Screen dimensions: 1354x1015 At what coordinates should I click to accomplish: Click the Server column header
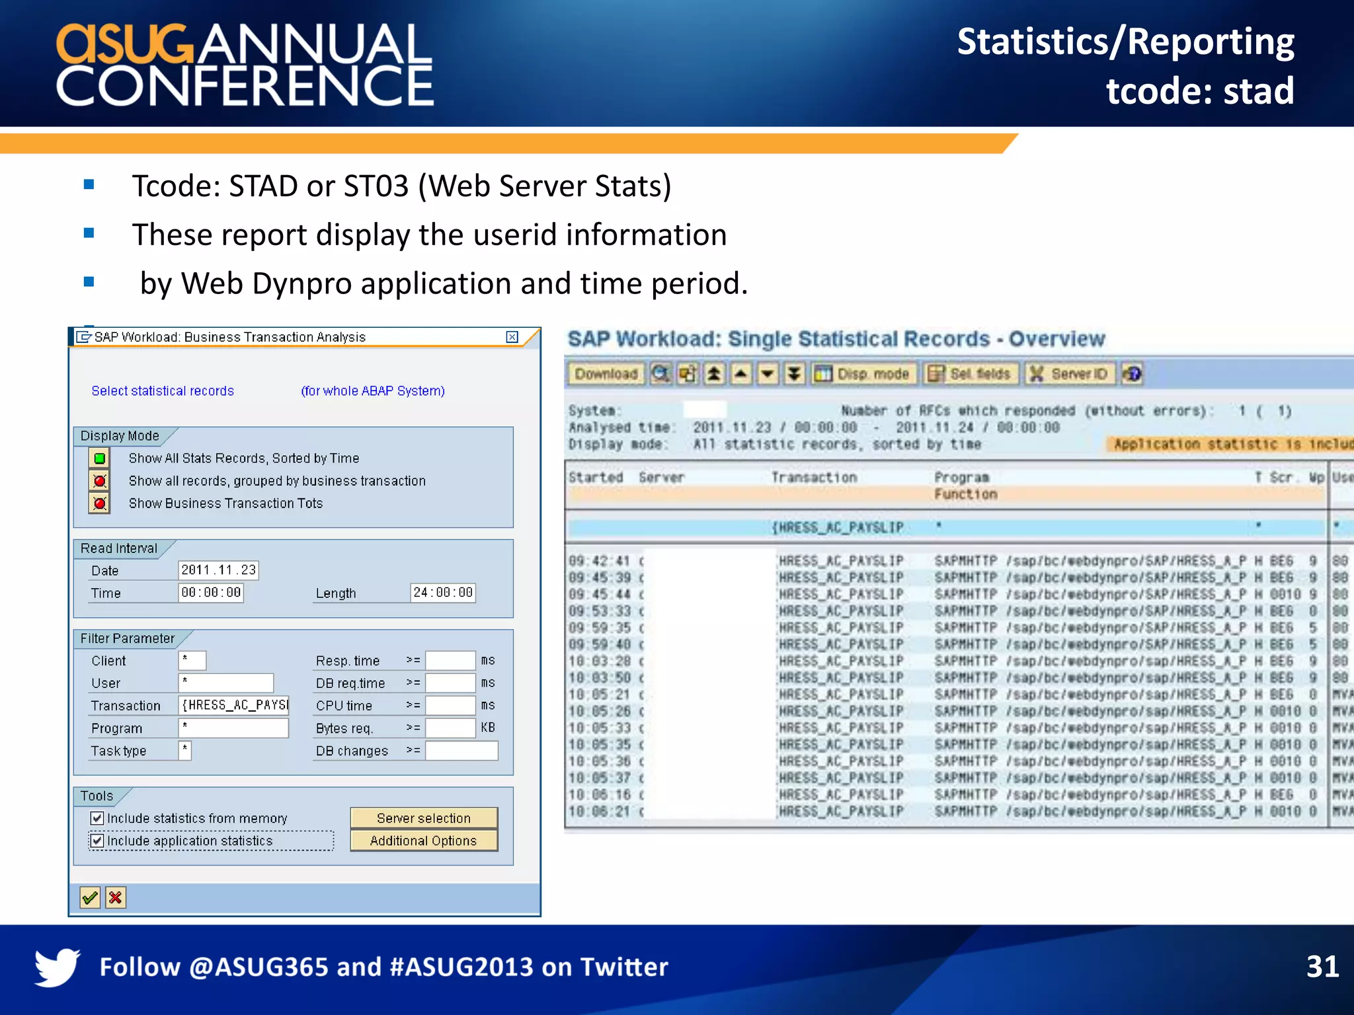[661, 477]
